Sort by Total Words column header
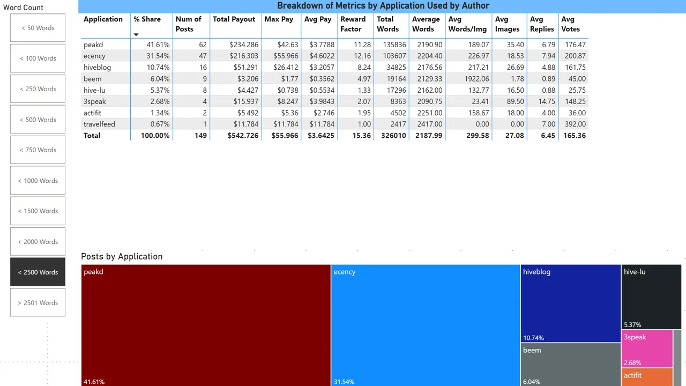Viewport: 686px width, 386px height. point(387,24)
